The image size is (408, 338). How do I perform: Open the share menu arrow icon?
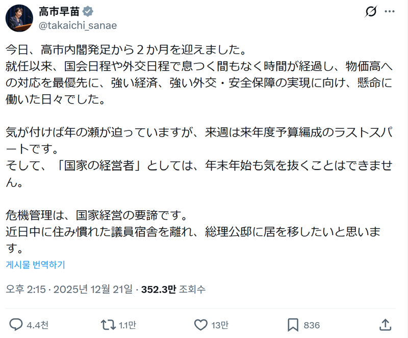pyautogui.click(x=386, y=325)
